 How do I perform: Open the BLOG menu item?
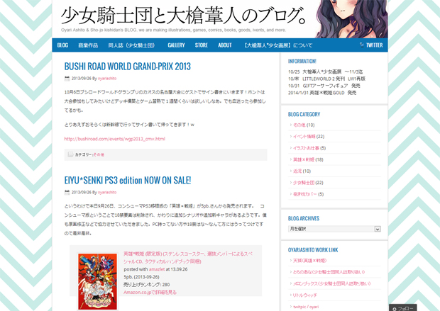(62, 45)
